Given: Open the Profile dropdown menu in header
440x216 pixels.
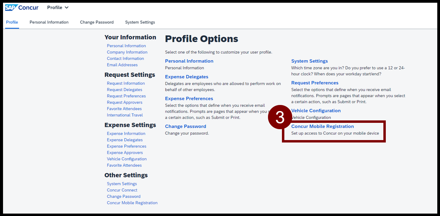Looking at the screenshot, I should tap(58, 8).
